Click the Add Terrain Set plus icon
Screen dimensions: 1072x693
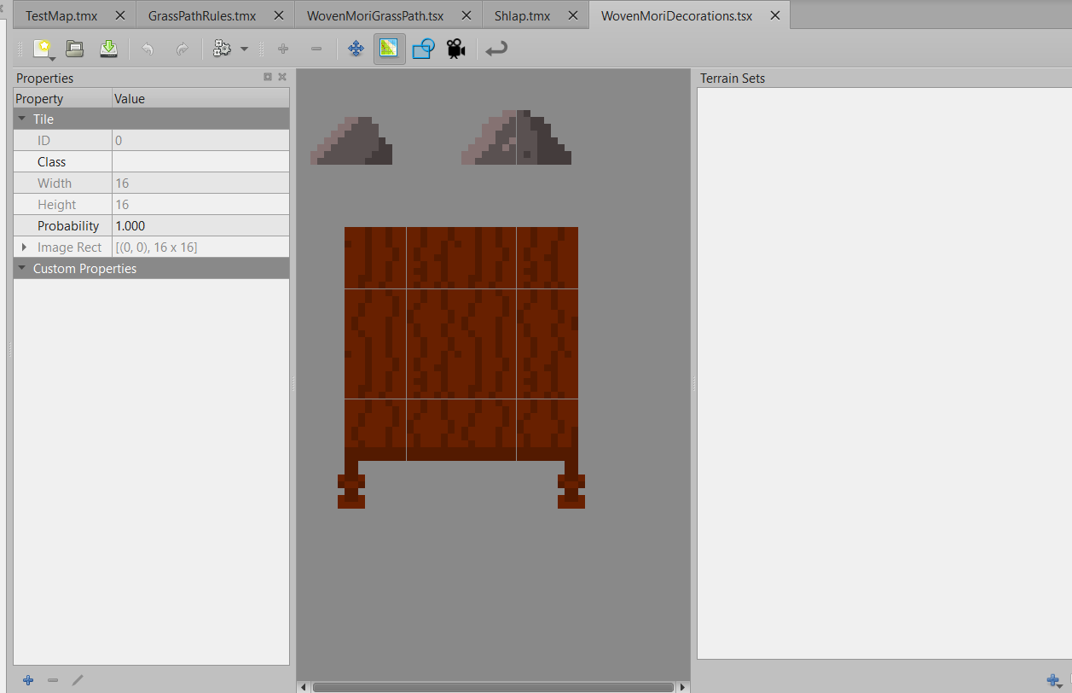point(1053,680)
